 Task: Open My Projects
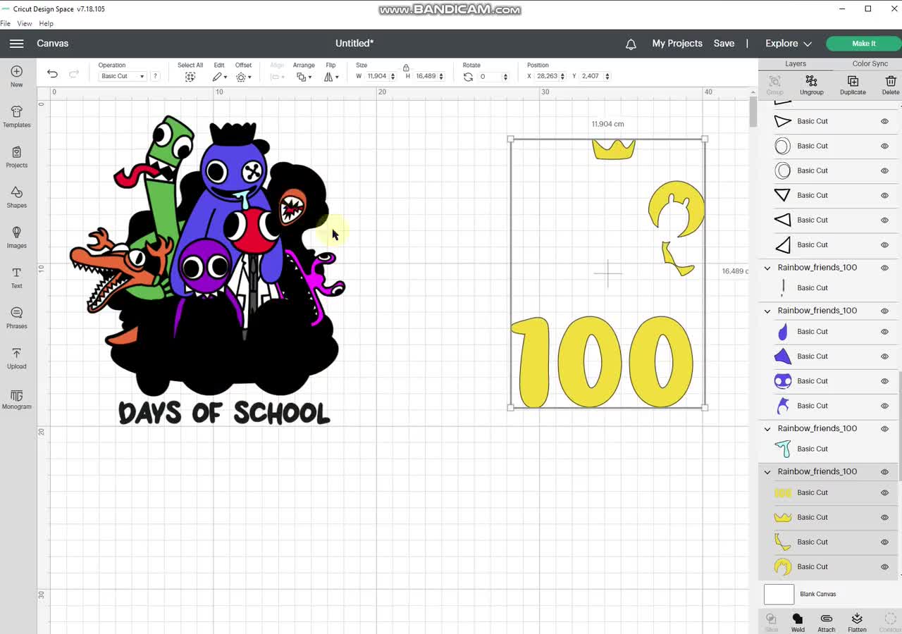point(677,44)
